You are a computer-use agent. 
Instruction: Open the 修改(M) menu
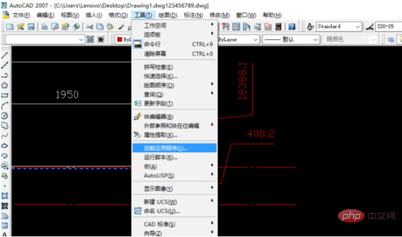[x=220, y=15]
